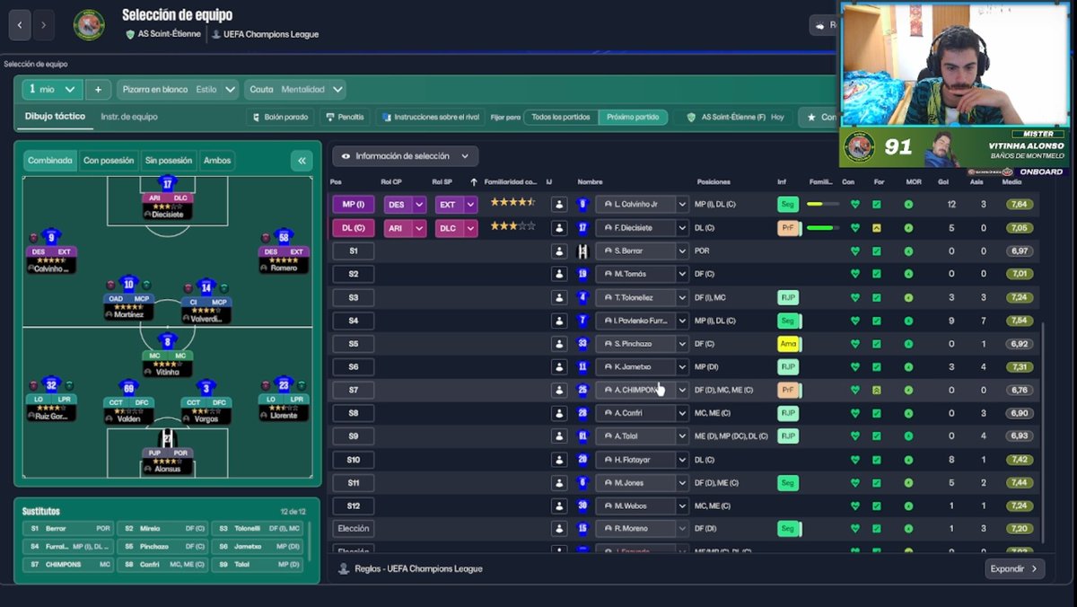The image size is (1077, 607).
Task: Select Romero's shirt on the right wing
Action: [284, 237]
